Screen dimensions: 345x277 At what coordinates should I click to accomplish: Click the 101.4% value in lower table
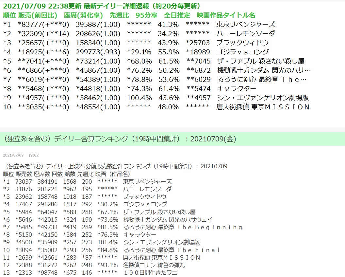click(108, 242)
